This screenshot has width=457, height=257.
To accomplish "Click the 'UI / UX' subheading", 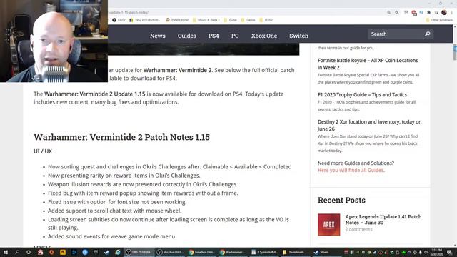I will click(x=43, y=151).
